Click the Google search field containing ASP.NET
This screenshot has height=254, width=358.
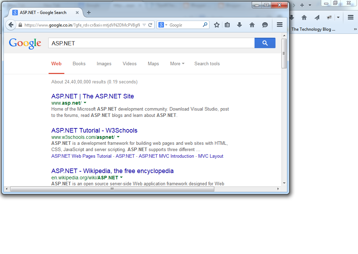[151, 43]
